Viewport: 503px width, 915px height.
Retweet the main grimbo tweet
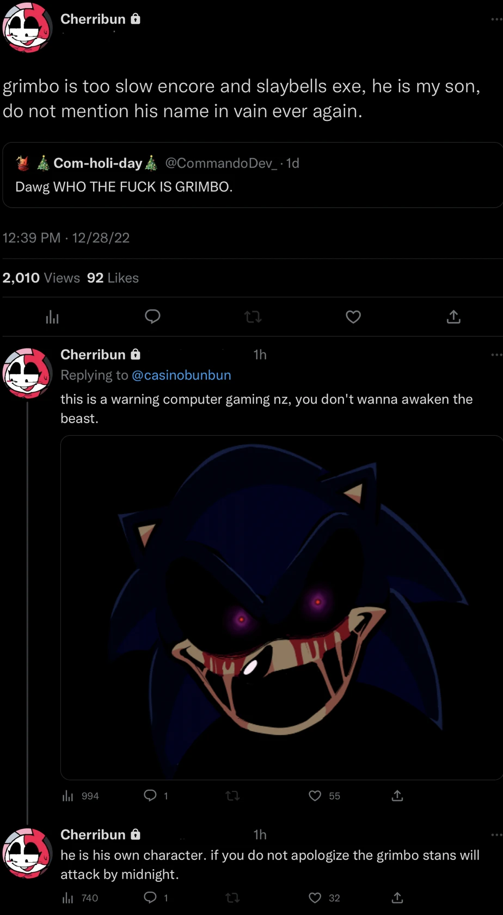coord(253,316)
